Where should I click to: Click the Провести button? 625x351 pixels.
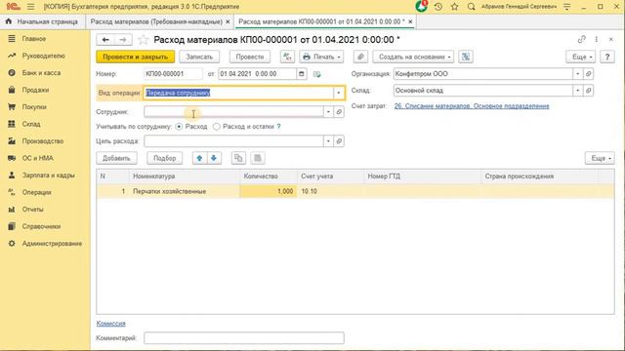pos(250,57)
